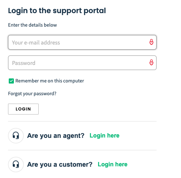181x178 pixels.
Task: Click the password manager icon in e-mail field
Action: coord(151,42)
